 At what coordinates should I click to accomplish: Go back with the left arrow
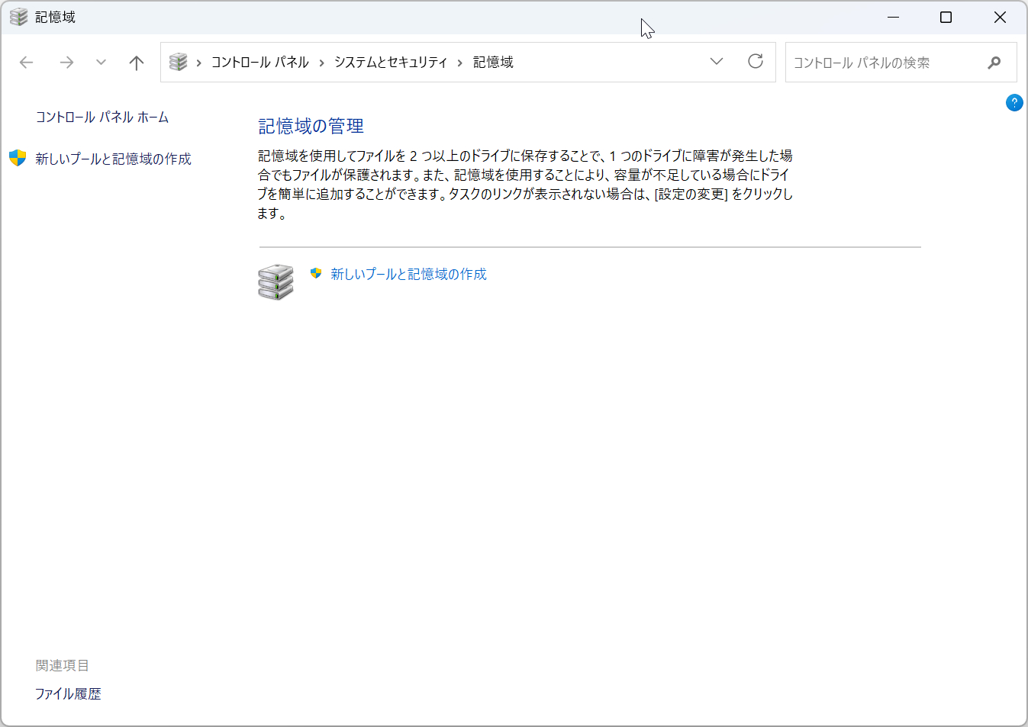(27, 63)
